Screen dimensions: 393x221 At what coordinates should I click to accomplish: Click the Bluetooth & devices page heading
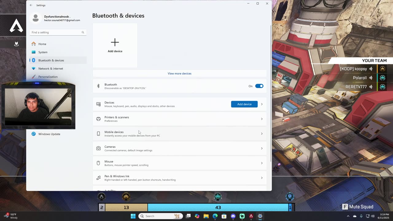point(118,16)
